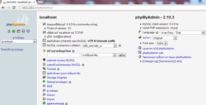The width and height of the screenshot is (206, 105).
Task: Open the Import link
Action: (51, 99)
